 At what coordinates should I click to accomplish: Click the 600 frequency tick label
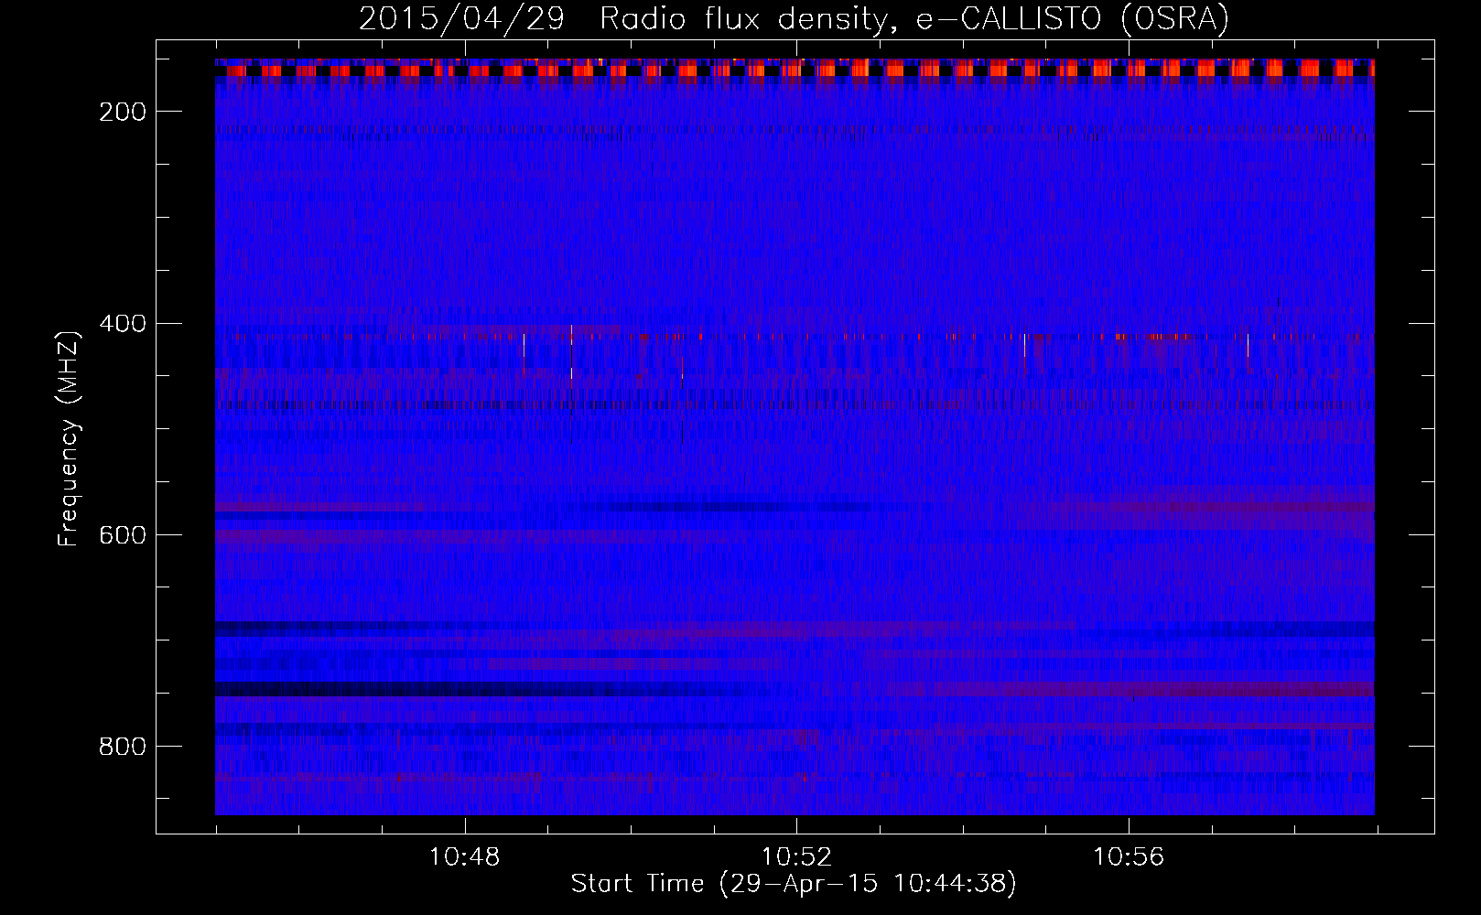(x=123, y=535)
